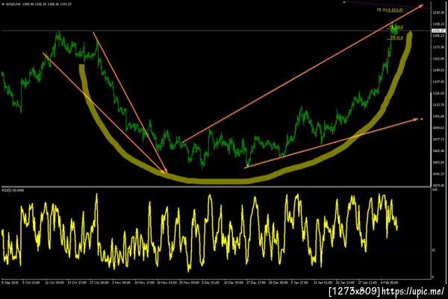The image size is (448, 299).
Task: Select the RSI(5) indicator label
Action: 7,190
